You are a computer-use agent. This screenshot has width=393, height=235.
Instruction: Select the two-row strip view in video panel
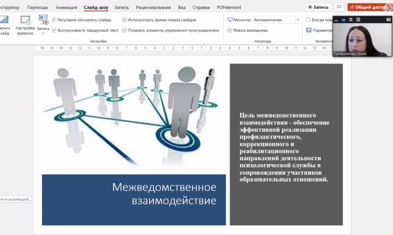coord(351,20)
